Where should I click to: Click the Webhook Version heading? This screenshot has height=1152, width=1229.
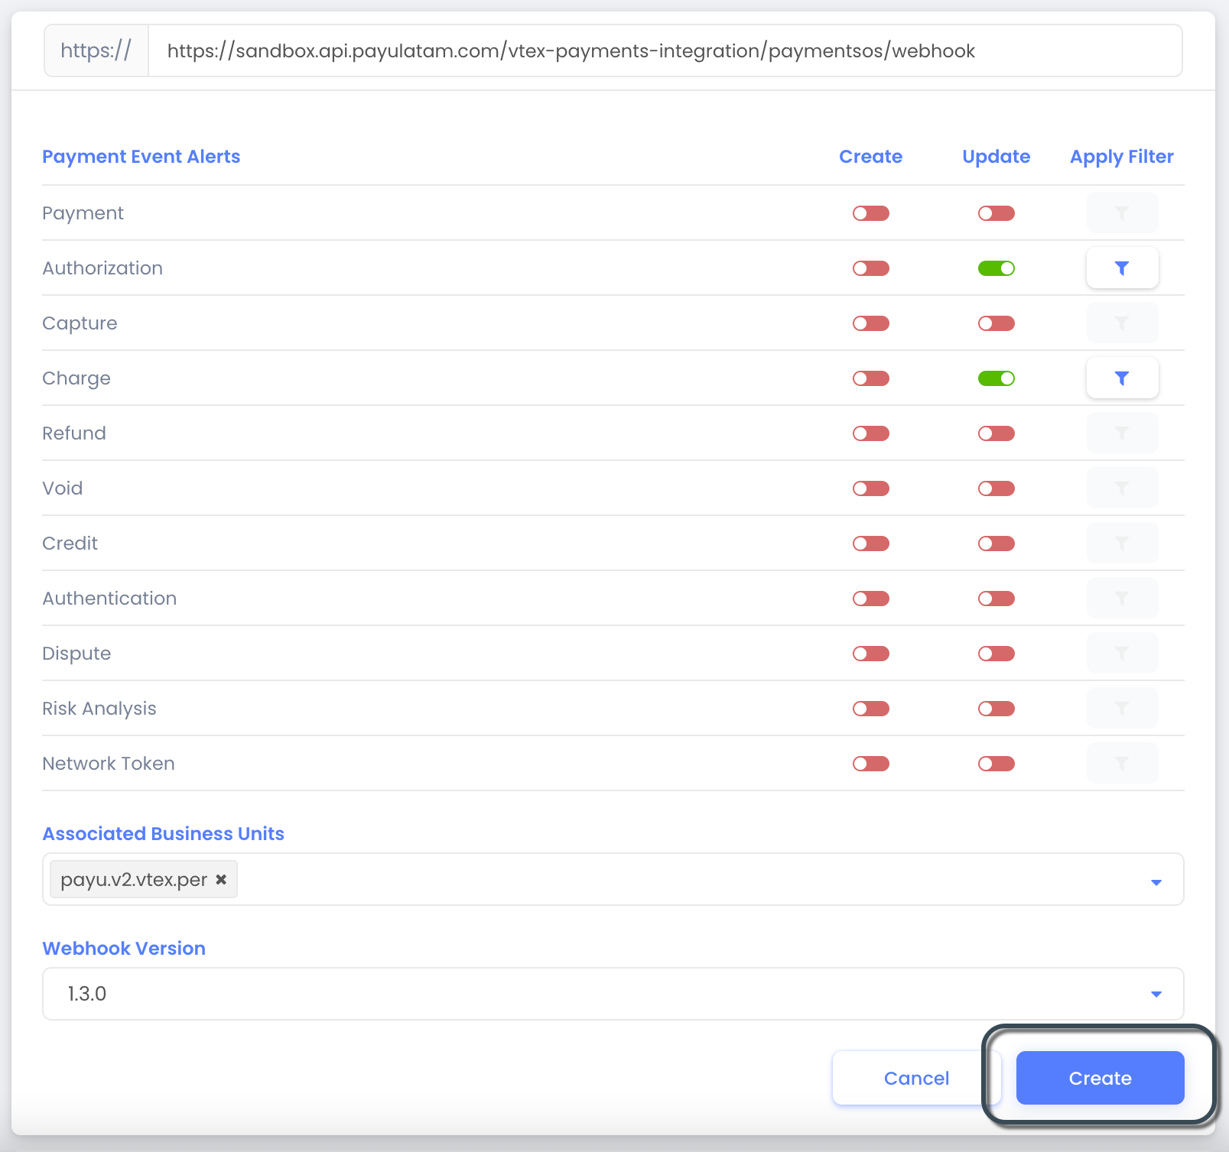(124, 949)
